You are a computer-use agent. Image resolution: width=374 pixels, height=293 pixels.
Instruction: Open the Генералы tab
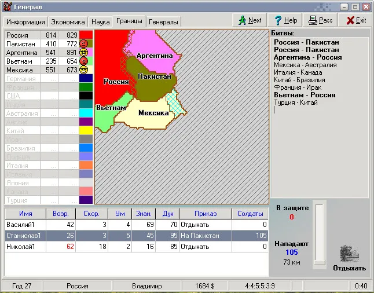click(x=163, y=22)
